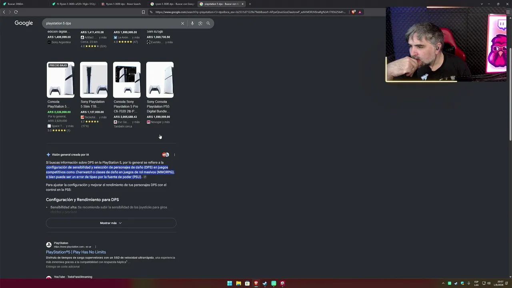Open the volume control in the system tray
This screenshot has height=288, width=512.
[489, 283]
